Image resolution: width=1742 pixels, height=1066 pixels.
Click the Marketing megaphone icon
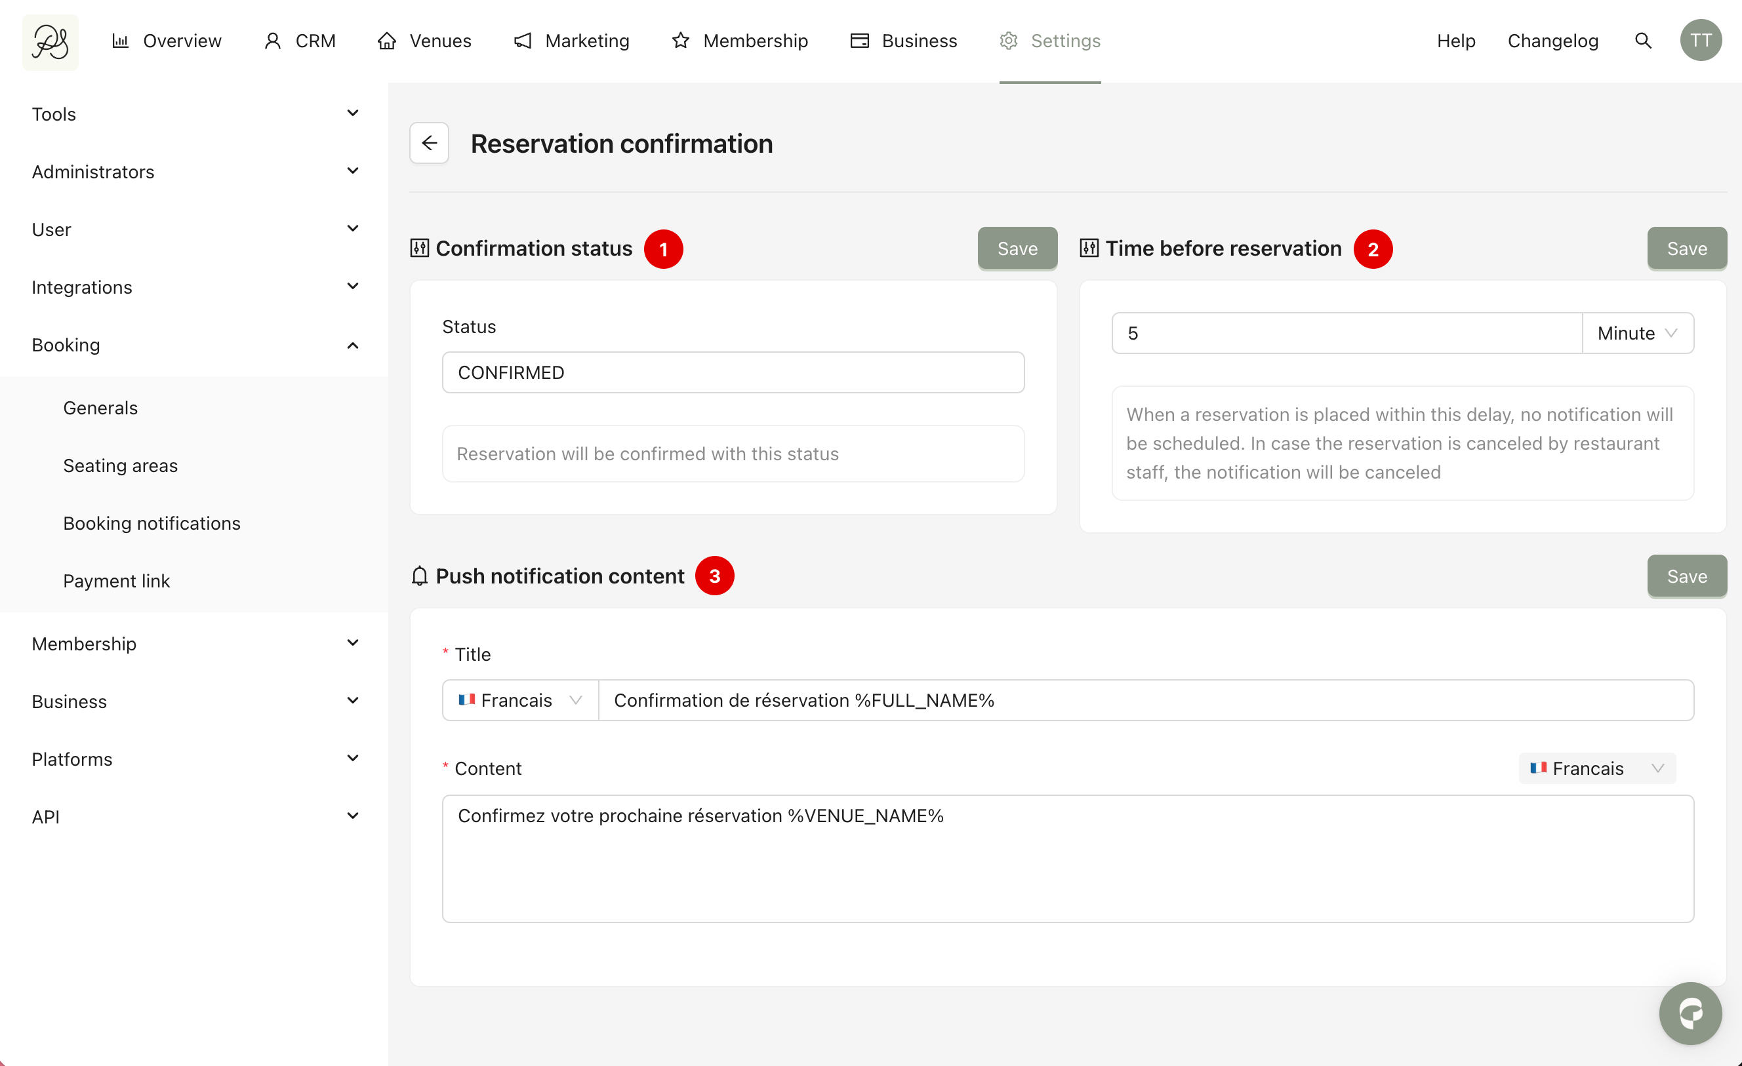(x=523, y=41)
